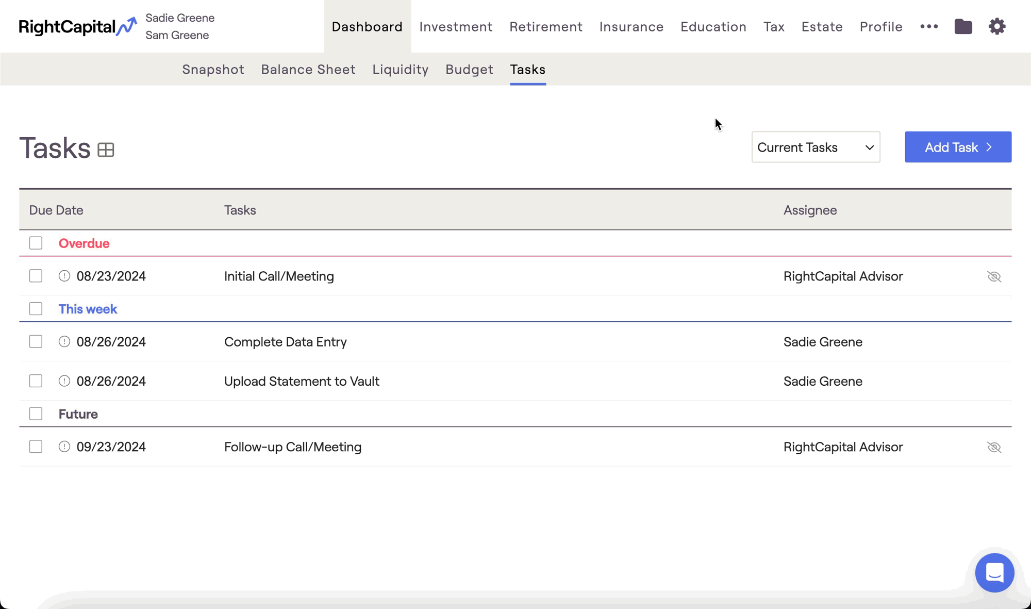Image resolution: width=1031 pixels, height=609 pixels.
Task: Open the Education menu
Action: tap(713, 26)
